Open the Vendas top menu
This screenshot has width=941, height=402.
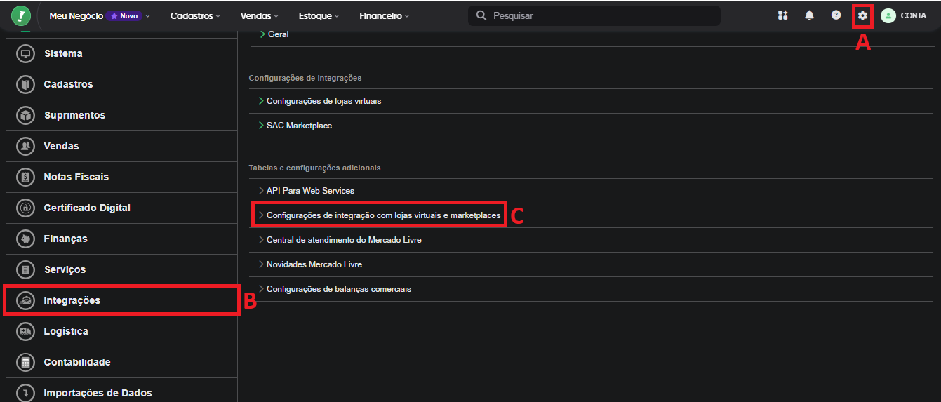(x=259, y=15)
